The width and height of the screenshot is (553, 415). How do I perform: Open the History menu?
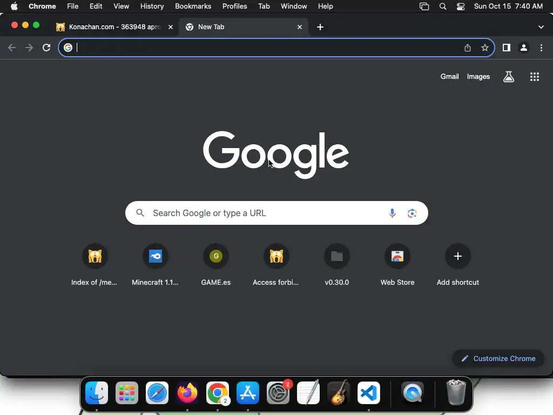pyautogui.click(x=152, y=6)
